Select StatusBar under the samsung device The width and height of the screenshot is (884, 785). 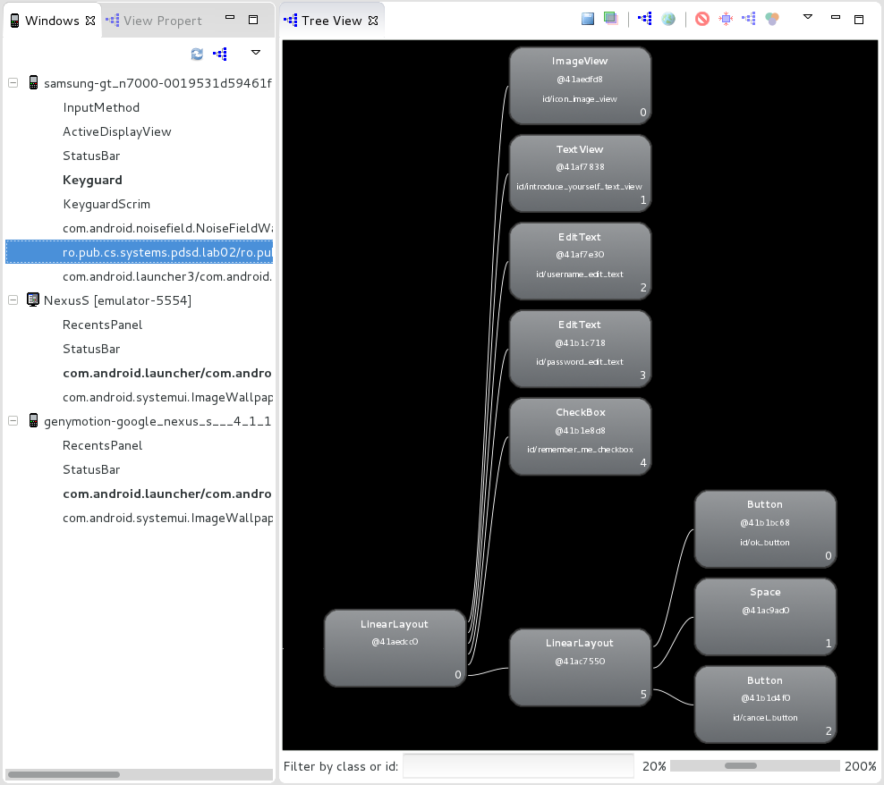click(91, 156)
